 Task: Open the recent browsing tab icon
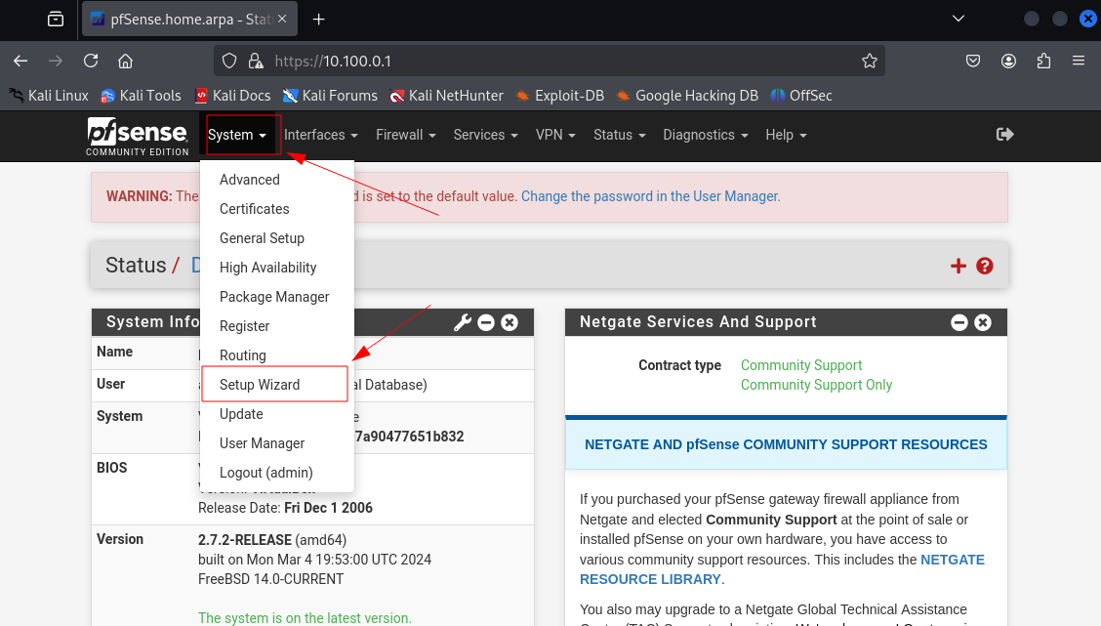(x=56, y=19)
